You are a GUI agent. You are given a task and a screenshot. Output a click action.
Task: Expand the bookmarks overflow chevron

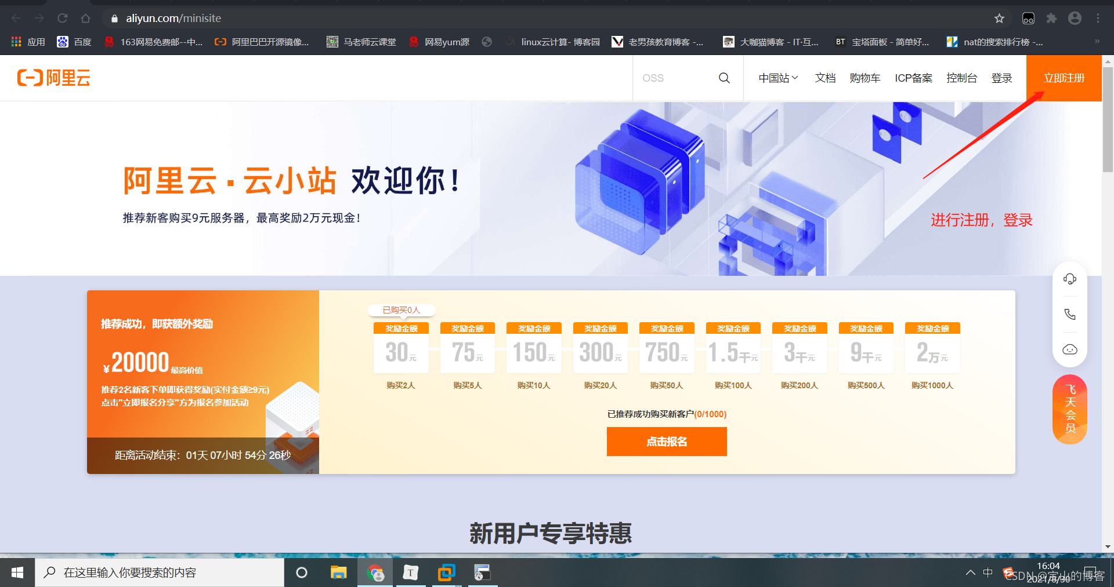tap(1097, 42)
